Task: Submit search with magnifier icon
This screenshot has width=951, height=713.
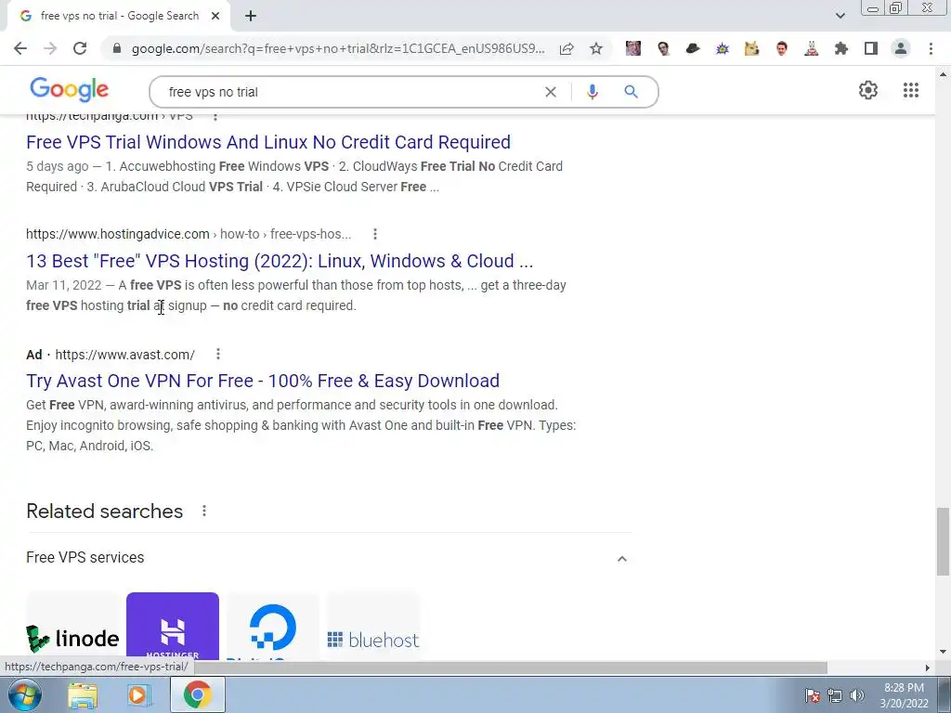Action: click(x=631, y=92)
